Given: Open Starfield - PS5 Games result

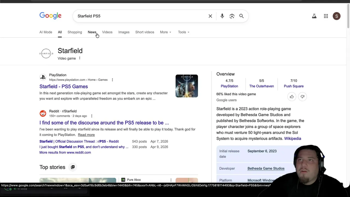Looking at the screenshot, I should click(63, 86).
